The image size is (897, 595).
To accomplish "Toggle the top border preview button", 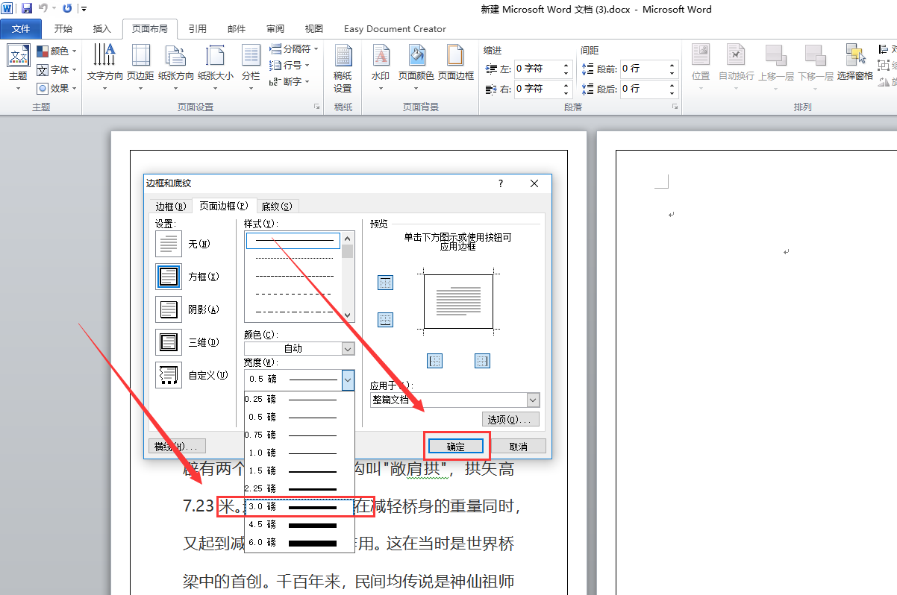I will tap(385, 283).
